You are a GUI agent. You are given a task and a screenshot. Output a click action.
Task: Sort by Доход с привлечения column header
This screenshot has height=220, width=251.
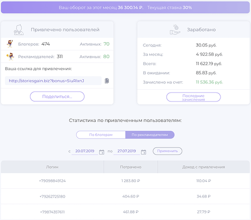(x=204, y=167)
